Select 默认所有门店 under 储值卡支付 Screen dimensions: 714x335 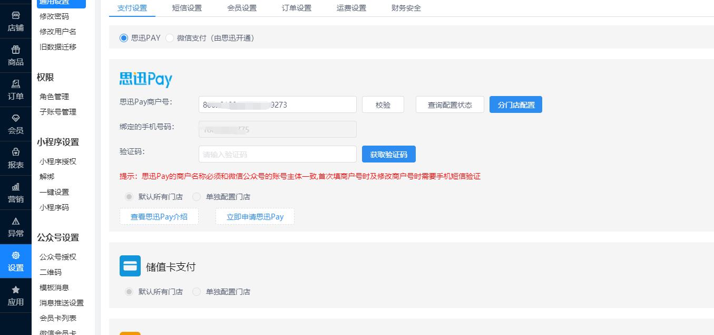(x=129, y=291)
